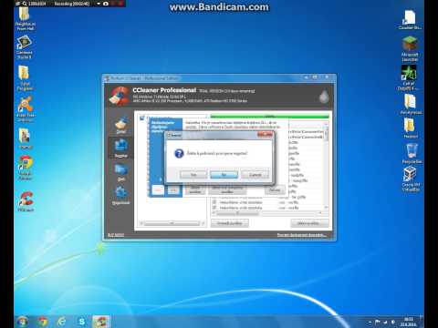Click the Fix Issue button in fix panel
This screenshot has height=328, width=438.
195,190
